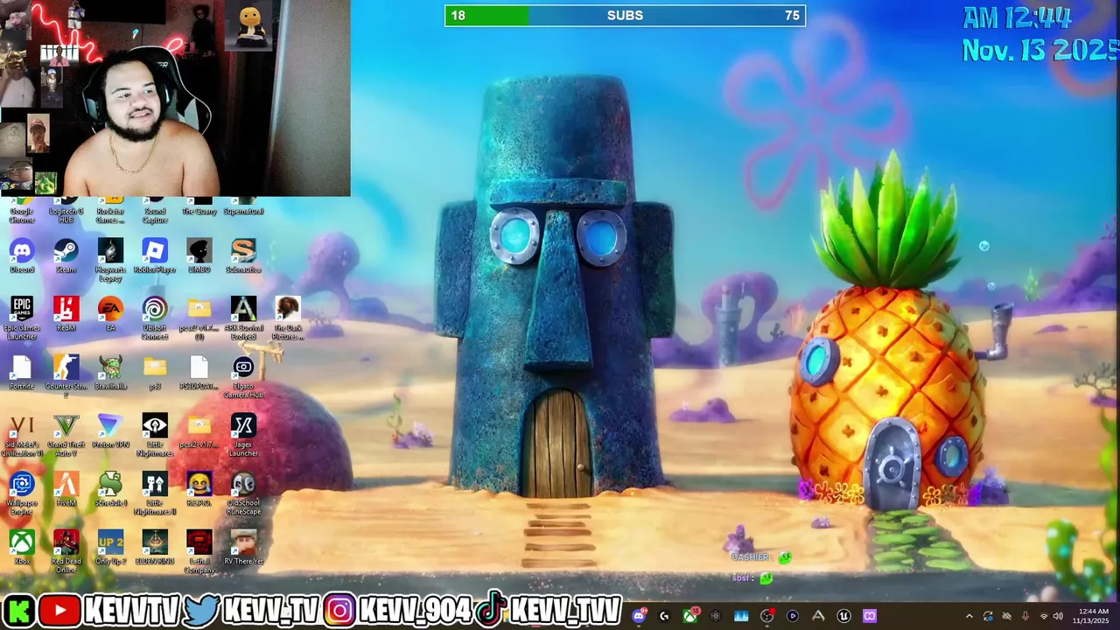Select The Dark Pictures shortcut
The width and height of the screenshot is (1120, 630).
point(288,318)
